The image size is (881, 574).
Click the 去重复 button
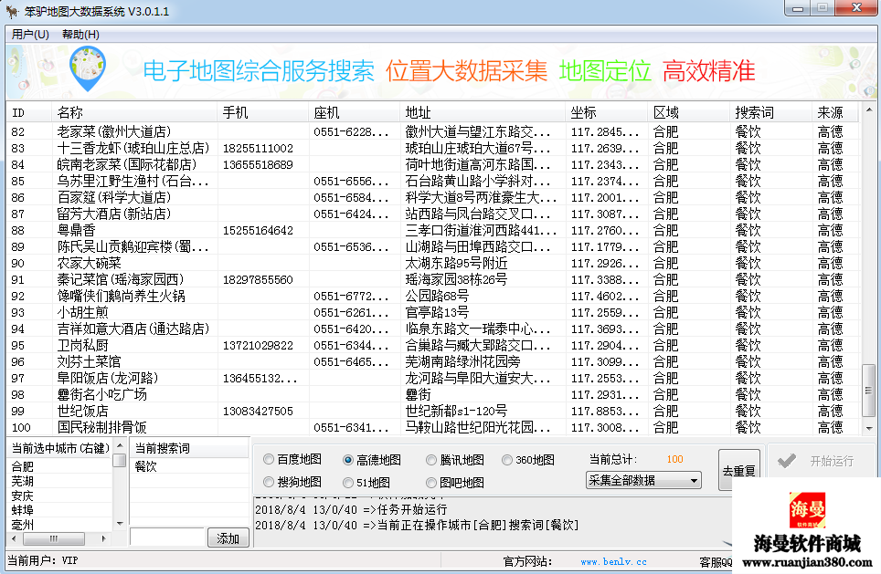[738, 471]
